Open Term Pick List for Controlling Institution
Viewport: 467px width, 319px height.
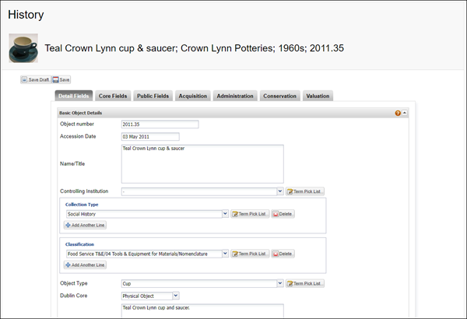coord(305,191)
